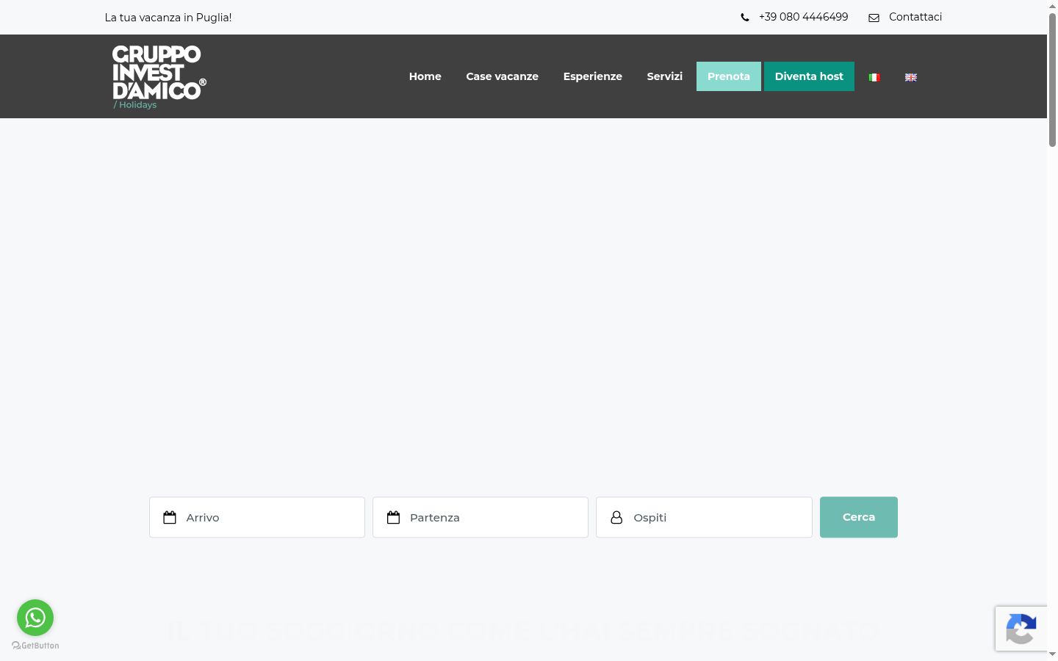The height and width of the screenshot is (661, 1058).
Task: Click the page vertical scrollbar thumb
Action: click(1052, 79)
